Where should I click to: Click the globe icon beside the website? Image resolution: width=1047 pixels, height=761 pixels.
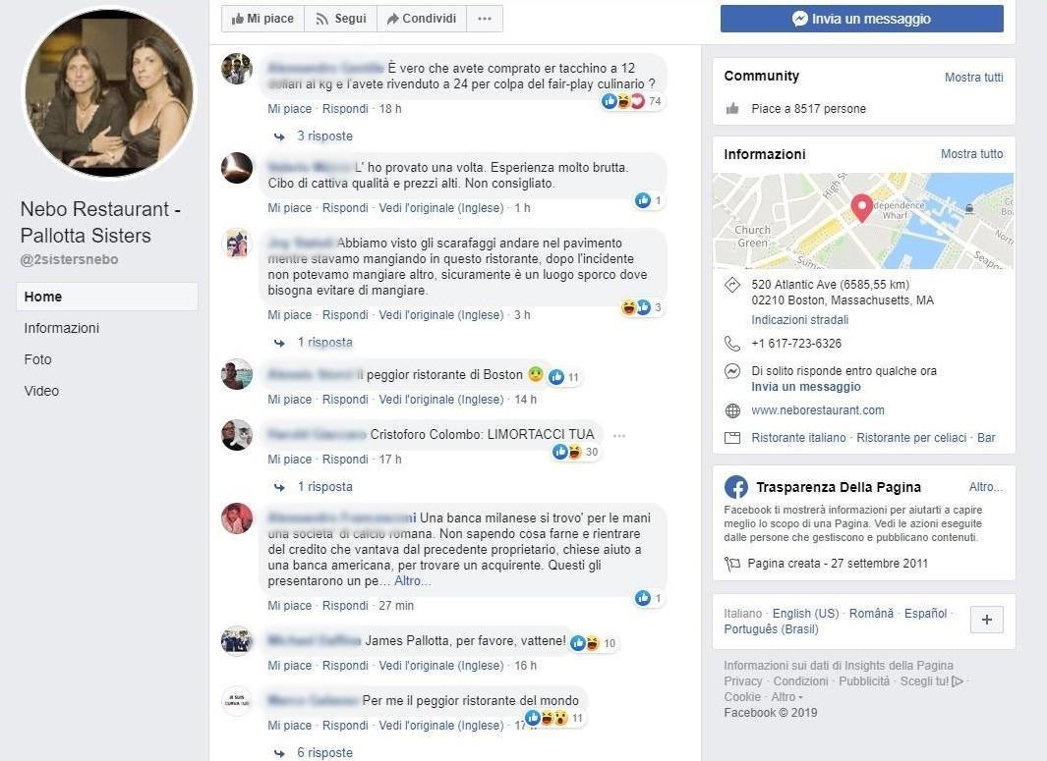click(732, 410)
